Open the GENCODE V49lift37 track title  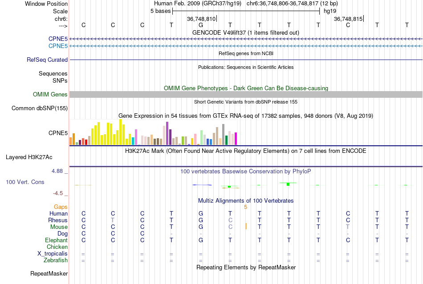pyautogui.click(x=246, y=32)
